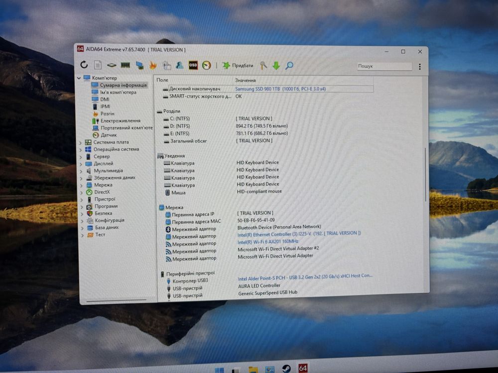Select the Первинна адреса IP row

[x=193, y=214]
